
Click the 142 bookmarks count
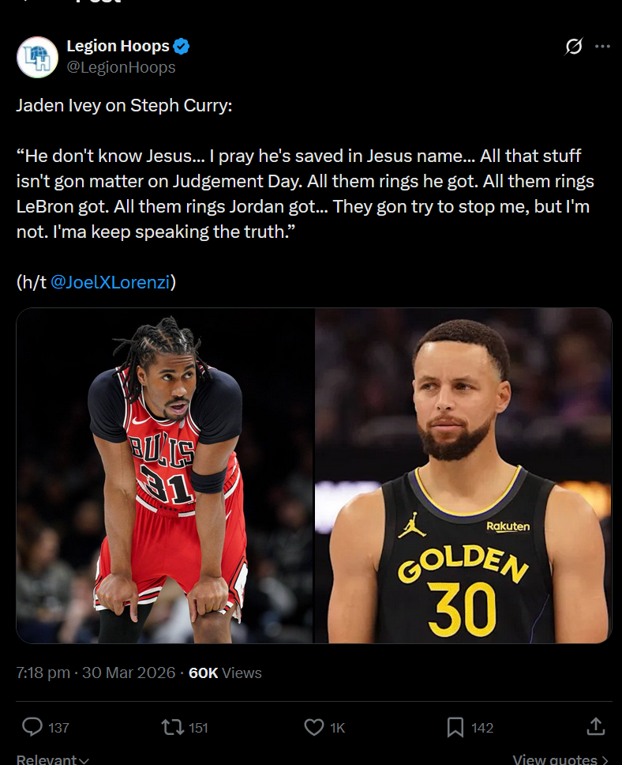point(482,728)
